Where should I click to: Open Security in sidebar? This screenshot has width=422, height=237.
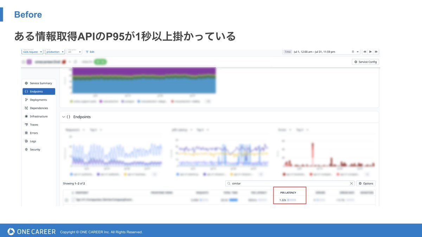tap(39, 149)
